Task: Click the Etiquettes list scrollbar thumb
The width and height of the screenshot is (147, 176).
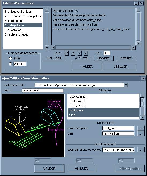Action: tap(142, 103)
